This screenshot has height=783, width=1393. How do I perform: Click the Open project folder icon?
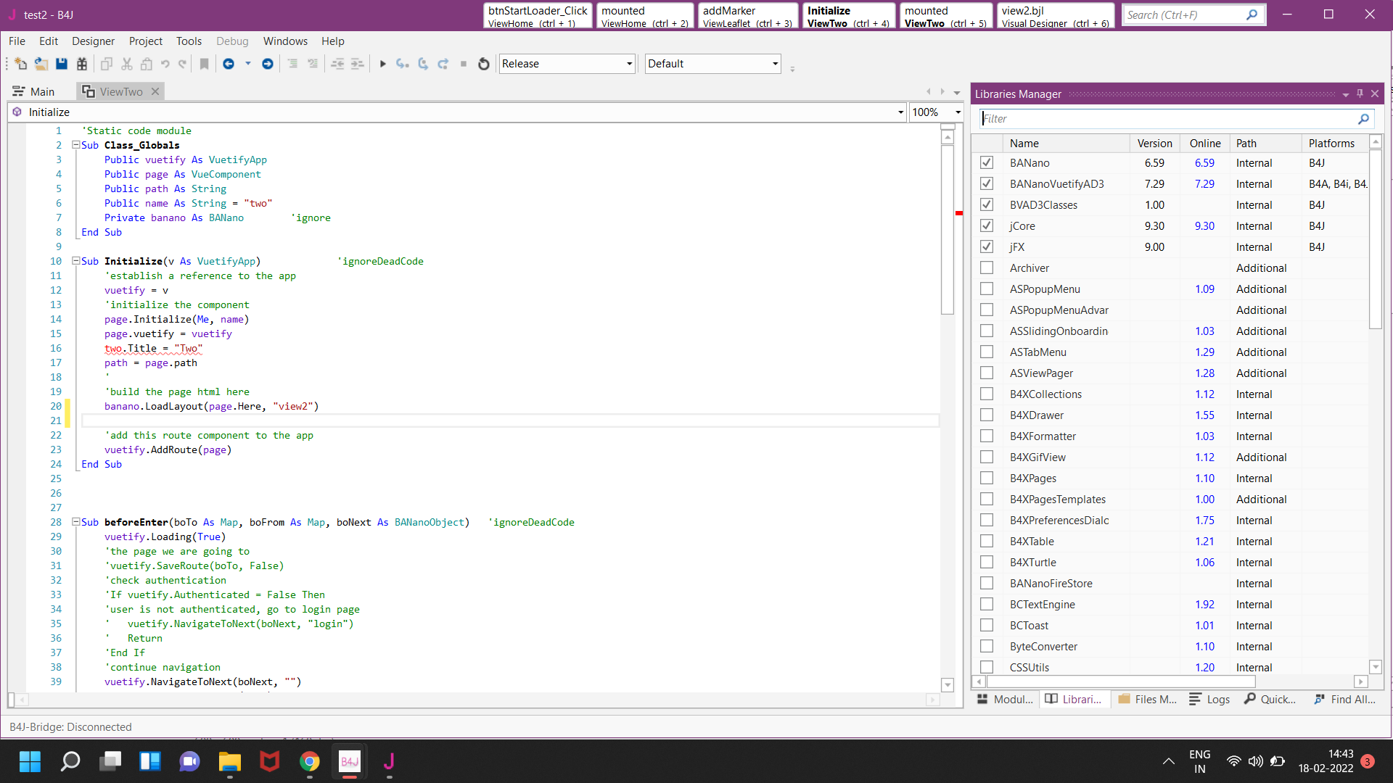click(41, 64)
